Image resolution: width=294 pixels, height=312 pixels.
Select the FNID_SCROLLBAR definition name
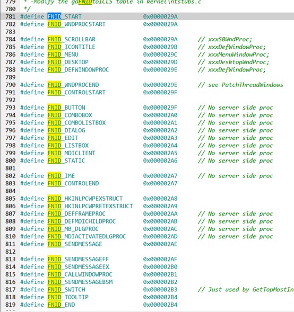(71, 39)
